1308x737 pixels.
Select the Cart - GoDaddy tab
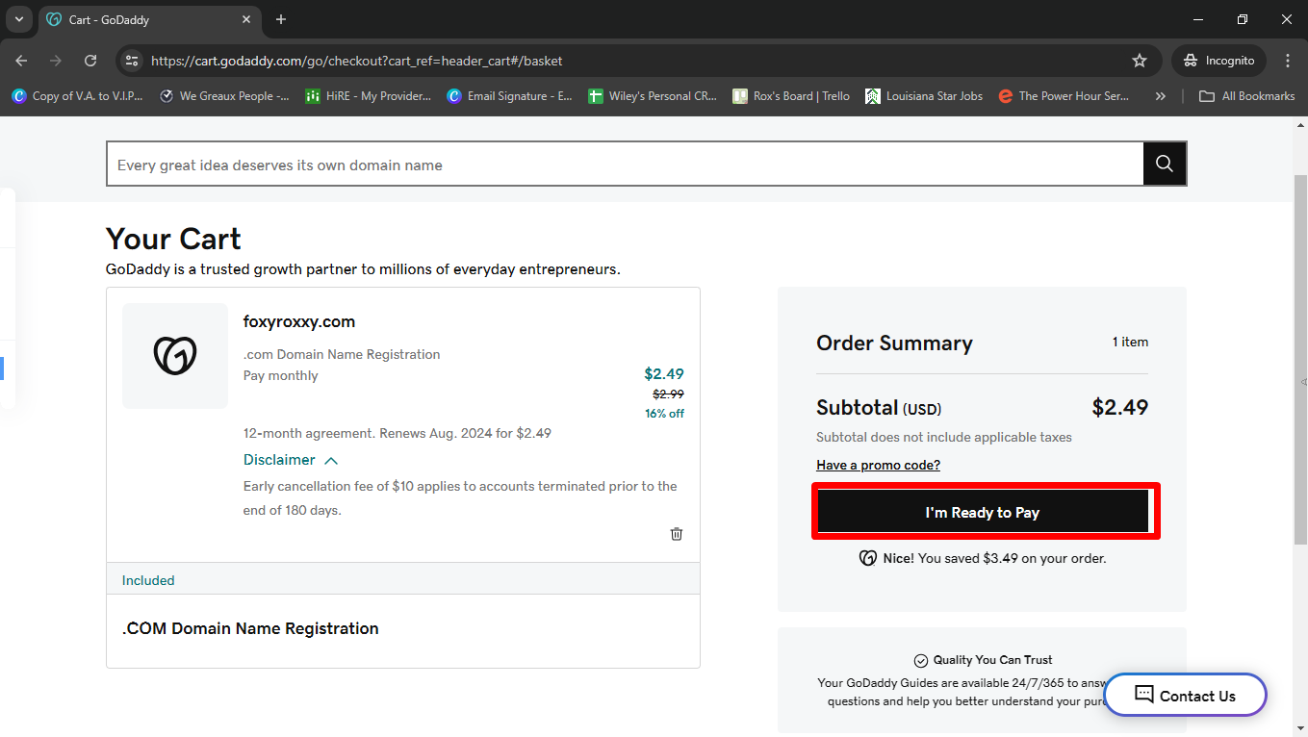coord(150,20)
